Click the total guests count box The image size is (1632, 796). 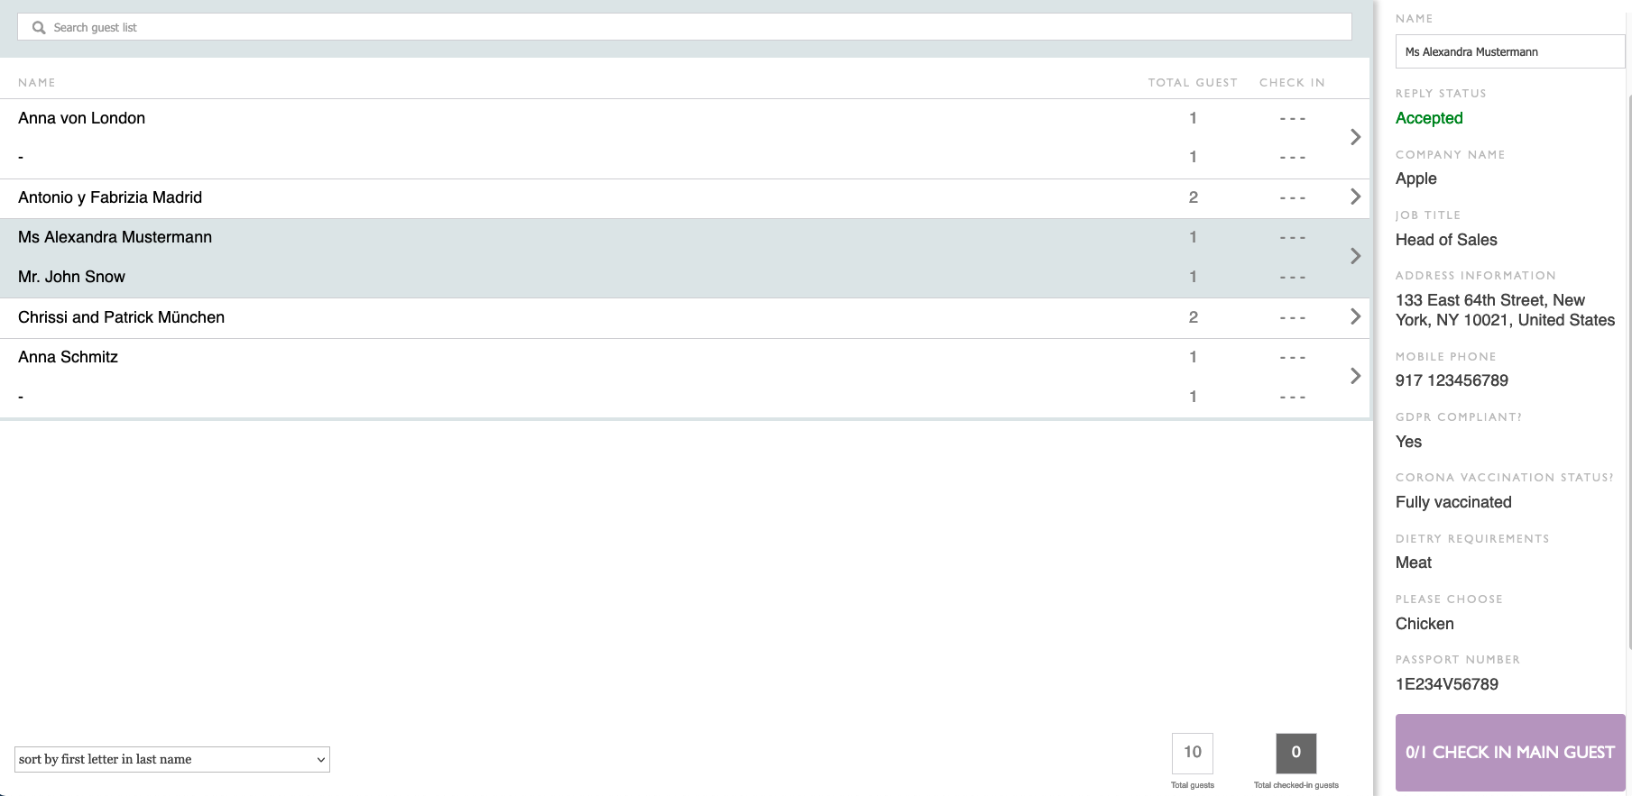(1192, 753)
